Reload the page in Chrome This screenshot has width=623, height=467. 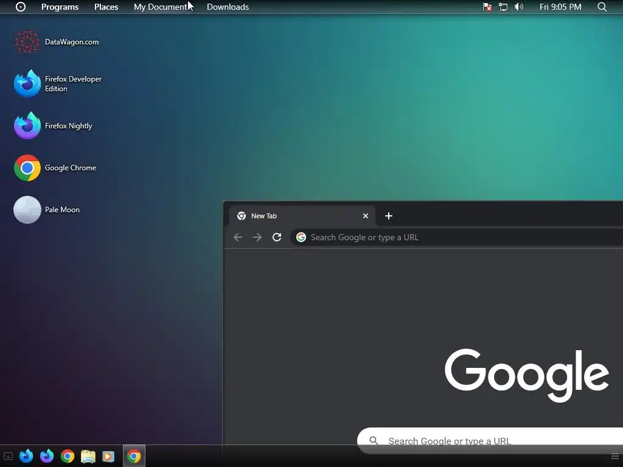(x=277, y=237)
